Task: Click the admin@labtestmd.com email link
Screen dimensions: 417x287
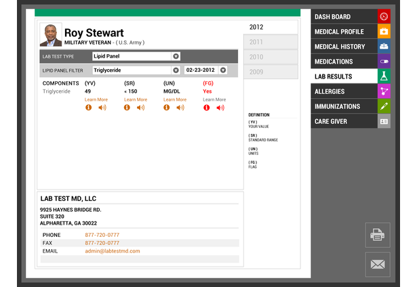Action: click(x=113, y=251)
